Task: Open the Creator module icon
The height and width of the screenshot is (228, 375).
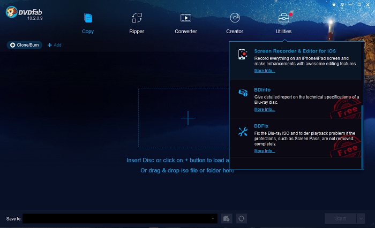Action: 235,18
